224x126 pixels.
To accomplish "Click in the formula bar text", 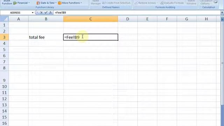I will tap(60, 13).
